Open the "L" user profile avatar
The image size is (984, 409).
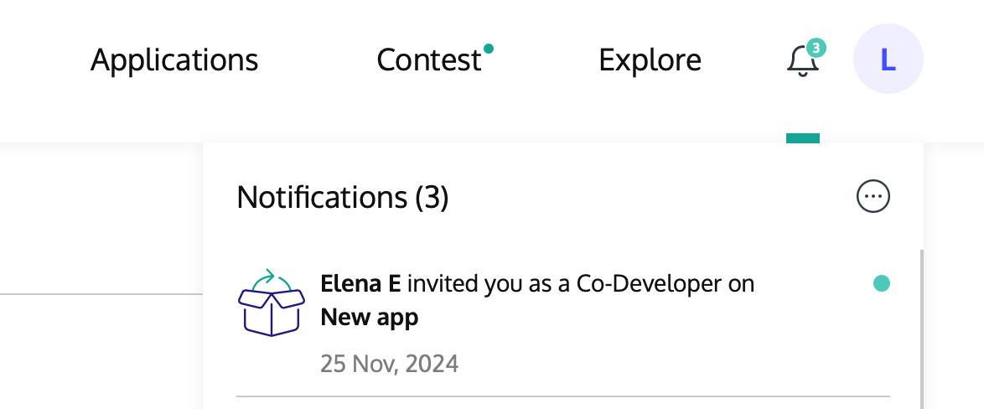click(888, 60)
